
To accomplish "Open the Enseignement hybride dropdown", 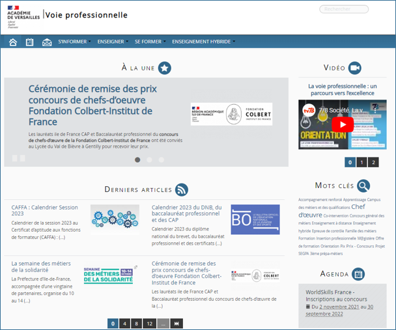I will 203,42.
